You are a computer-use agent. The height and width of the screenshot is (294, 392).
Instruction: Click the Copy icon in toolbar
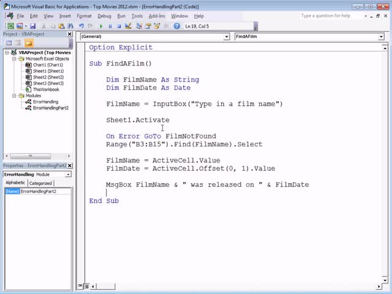(x=53, y=26)
